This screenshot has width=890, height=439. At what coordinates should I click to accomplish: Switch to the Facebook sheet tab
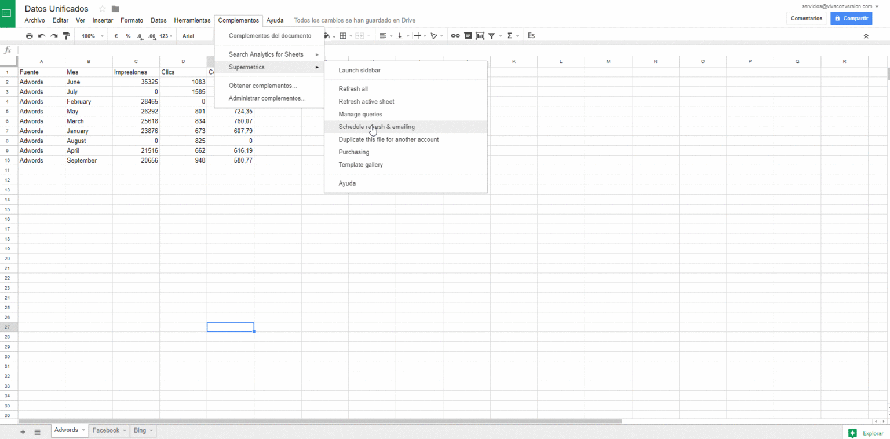pos(106,431)
